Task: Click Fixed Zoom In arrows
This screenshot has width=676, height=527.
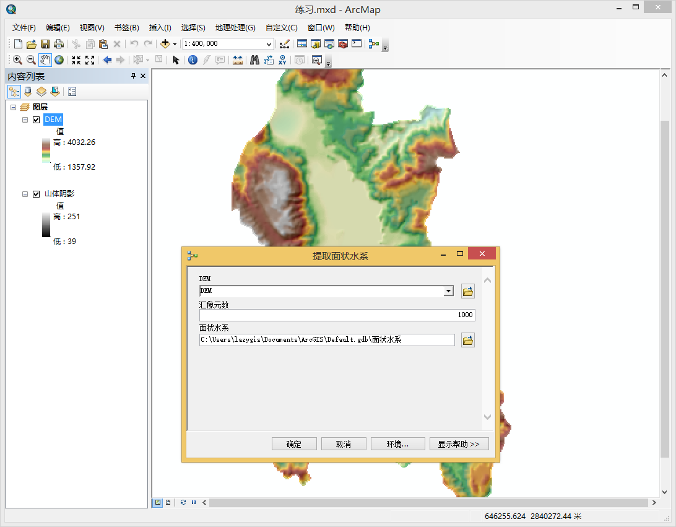Action: point(76,60)
